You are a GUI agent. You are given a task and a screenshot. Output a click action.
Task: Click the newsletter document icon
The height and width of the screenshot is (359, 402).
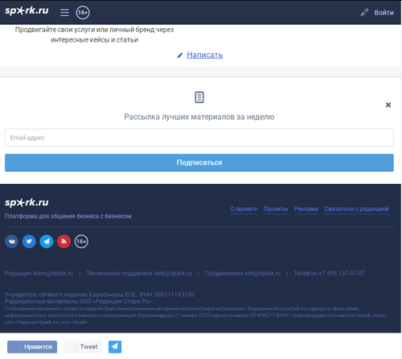(x=199, y=97)
